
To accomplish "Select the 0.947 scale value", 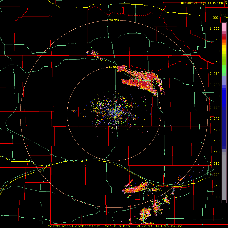I will [x=215, y=40].
